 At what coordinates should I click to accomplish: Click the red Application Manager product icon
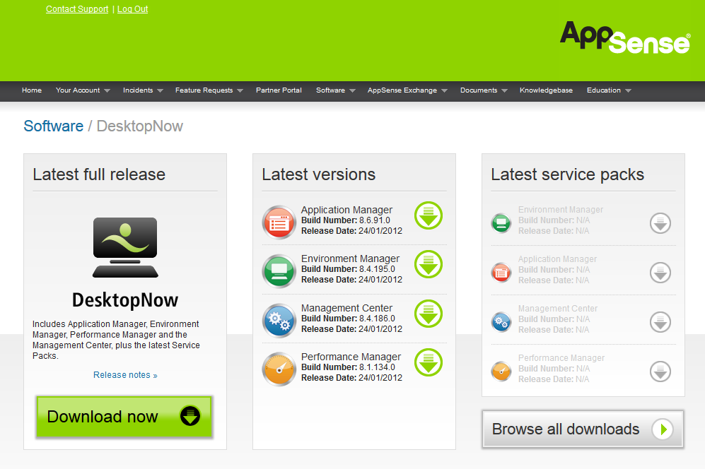(x=279, y=222)
